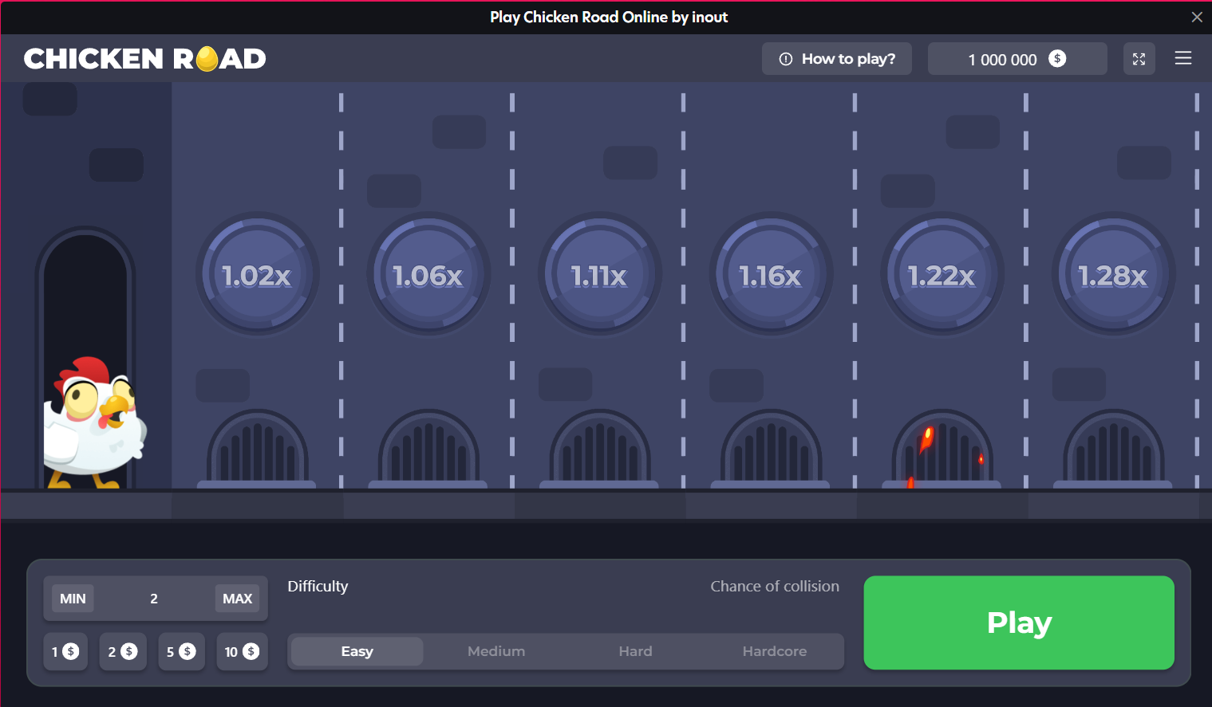Click the 1.22x multiplier manhole

click(x=942, y=274)
